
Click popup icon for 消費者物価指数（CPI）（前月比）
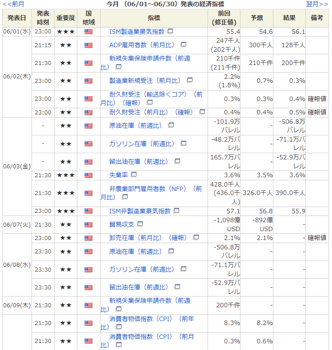pos(119,345)
